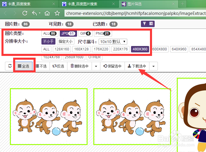The width and height of the screenshot is (206, 152).
Task: Choose ALL resolution size
Action: [x=46, y=49]
